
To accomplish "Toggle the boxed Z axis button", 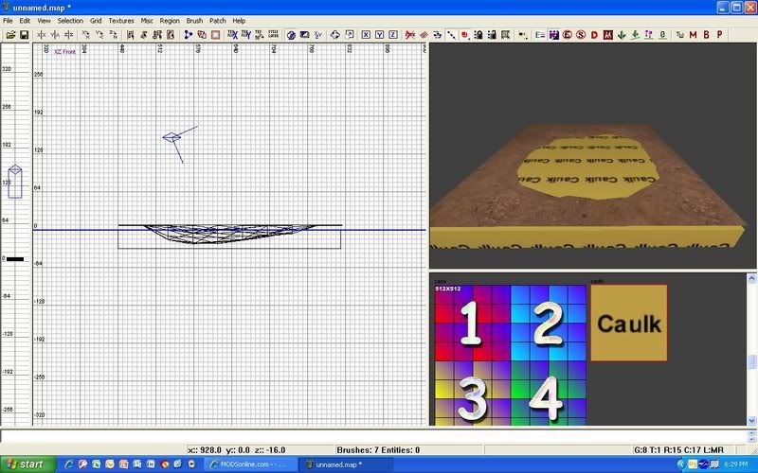I will [392, 35].
